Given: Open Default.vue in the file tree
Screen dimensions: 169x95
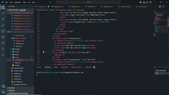Looking at the screenshot, I should [20, 44].
